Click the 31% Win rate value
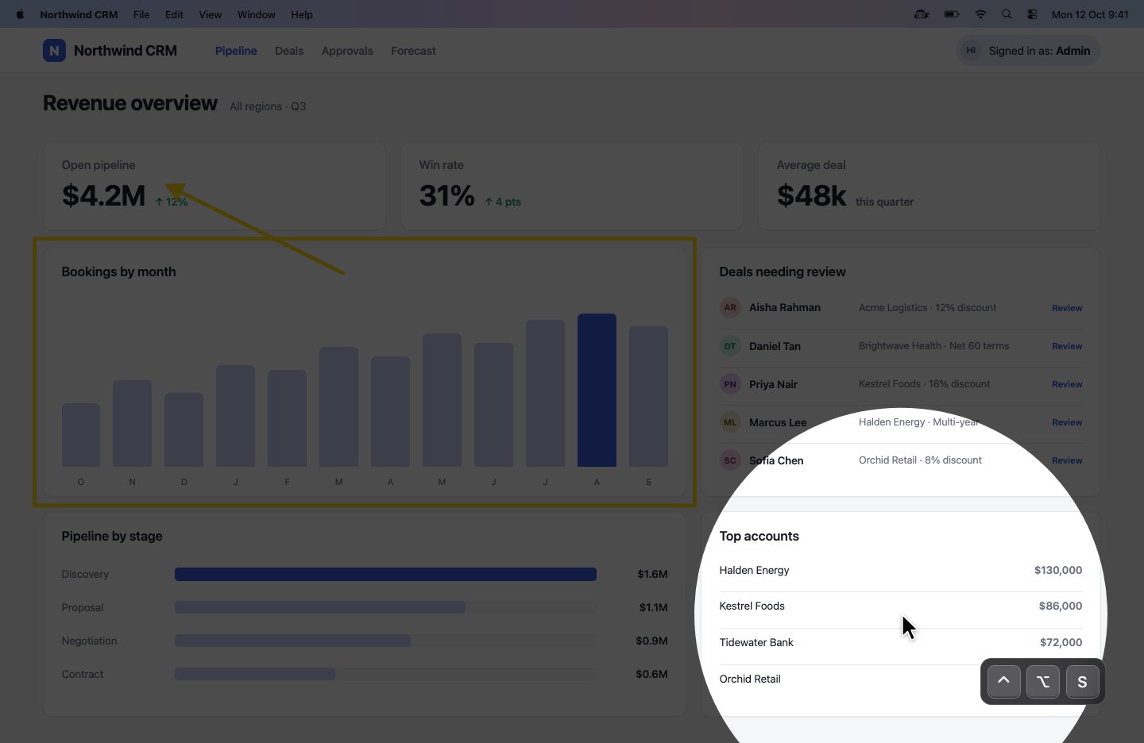The width and height of the screenshot is (1144, 743). point(446,195)
